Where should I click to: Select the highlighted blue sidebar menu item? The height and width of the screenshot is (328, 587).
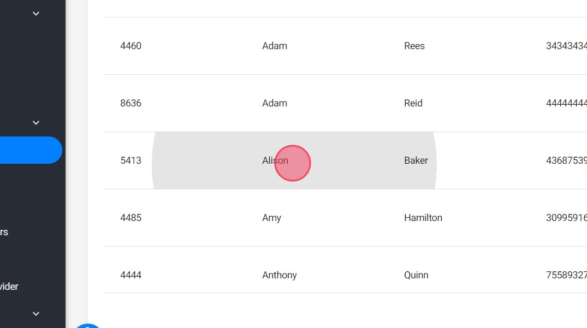[30, 150]
